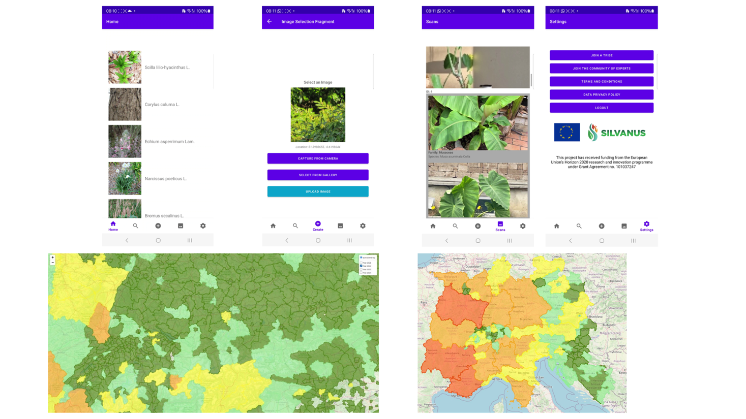This screenshot has height=419, width=746.
Task: Tap the search icon on the Settings screen
Action: (x=579, y=226)
